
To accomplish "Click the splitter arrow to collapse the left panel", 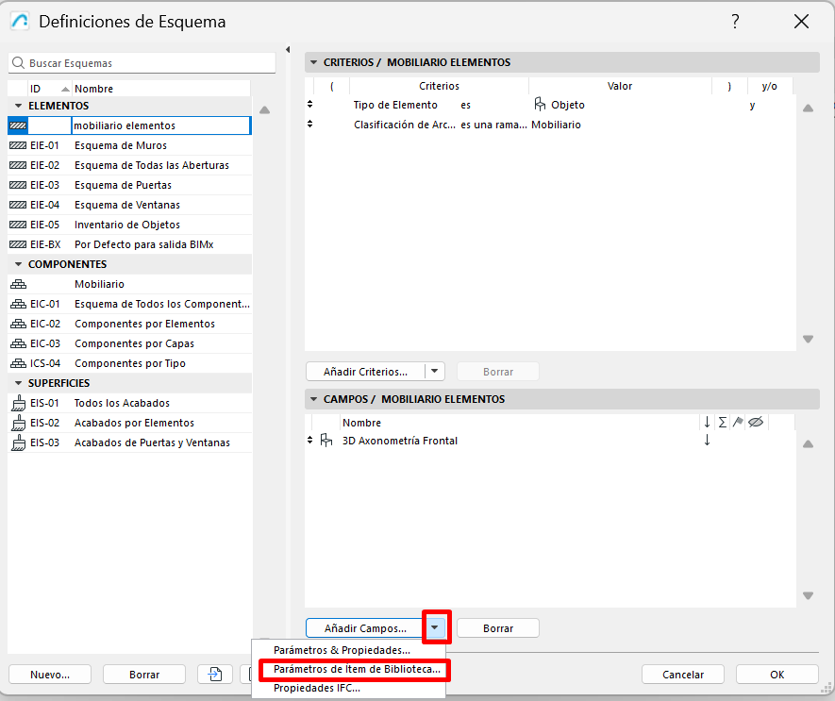I will click(287, 49).
